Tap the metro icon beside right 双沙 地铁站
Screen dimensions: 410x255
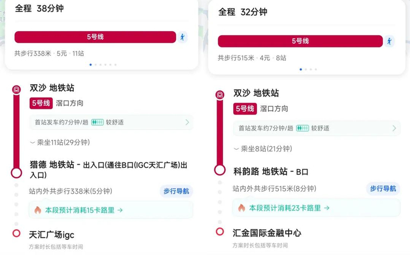tap(220, 95)
